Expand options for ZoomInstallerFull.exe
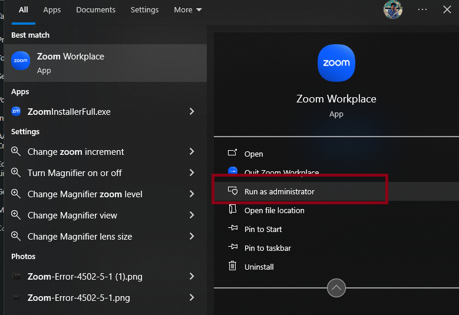 (x=191, y=111)
